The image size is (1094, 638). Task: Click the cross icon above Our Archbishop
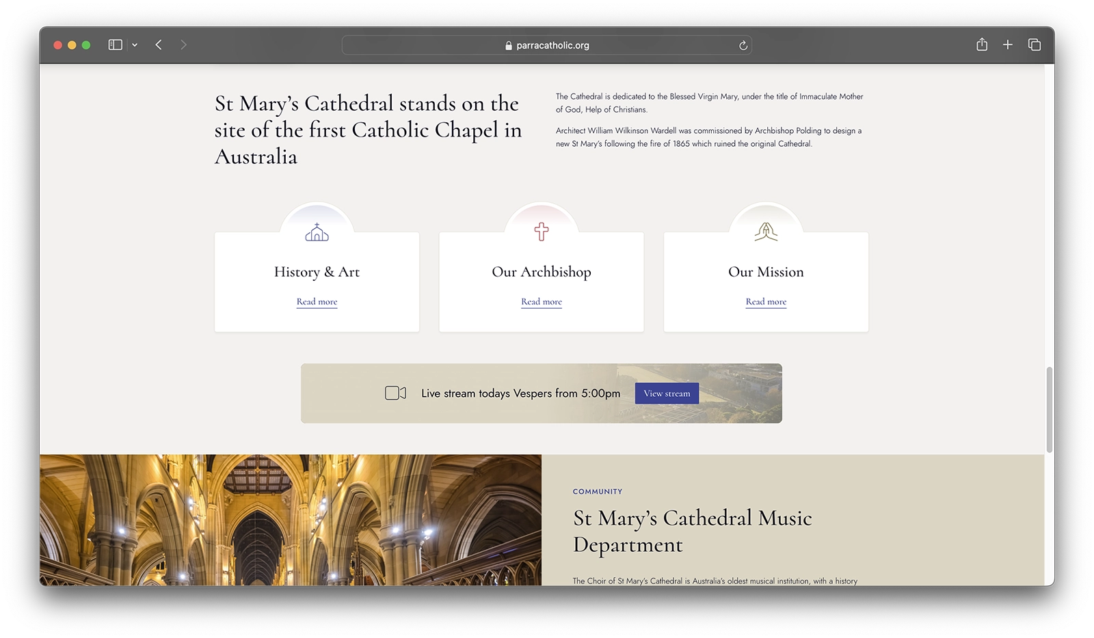tap(542, 232)
